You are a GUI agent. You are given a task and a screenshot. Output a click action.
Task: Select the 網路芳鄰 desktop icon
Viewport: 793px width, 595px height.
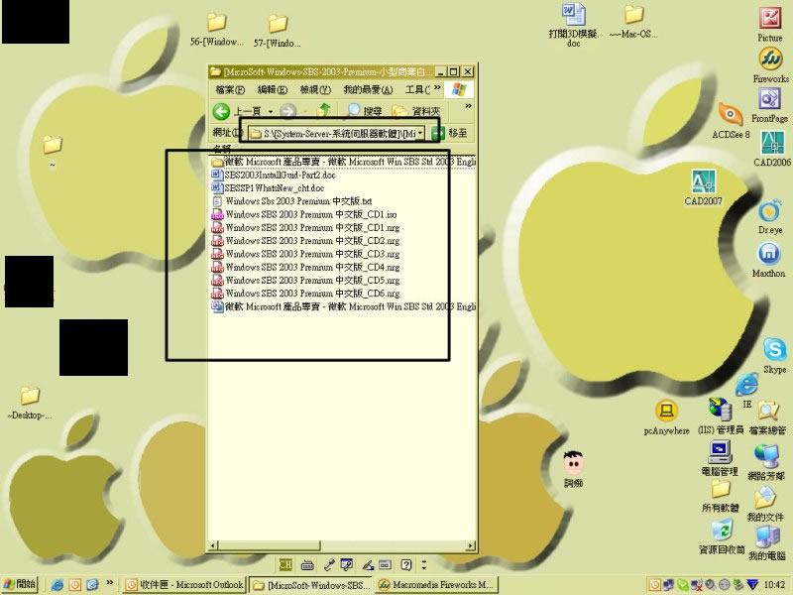766,462
